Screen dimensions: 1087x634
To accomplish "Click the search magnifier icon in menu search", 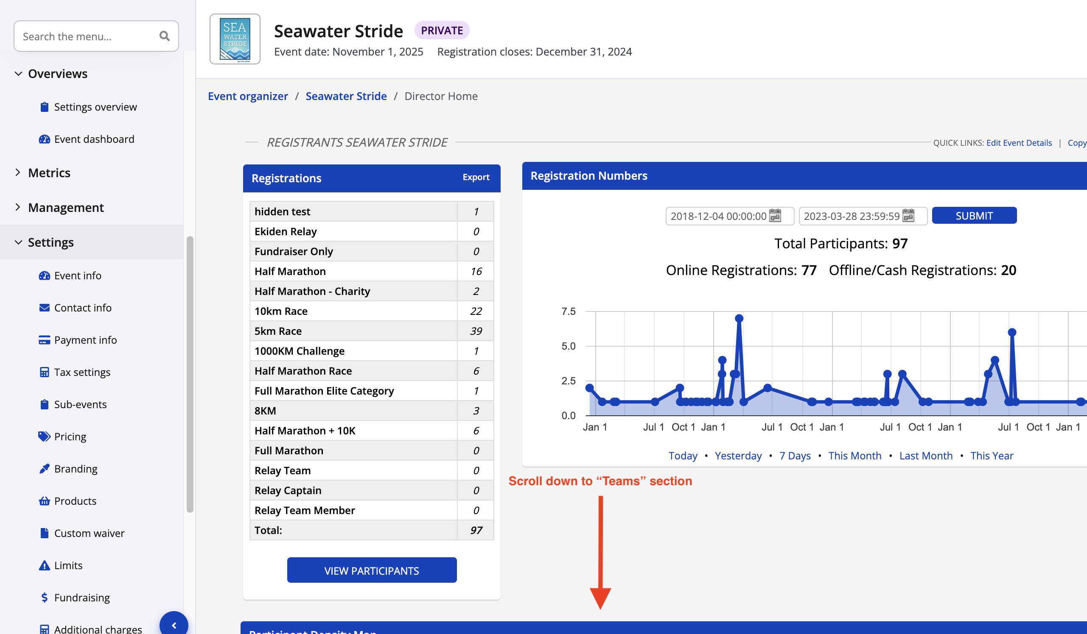I will 164,36.
